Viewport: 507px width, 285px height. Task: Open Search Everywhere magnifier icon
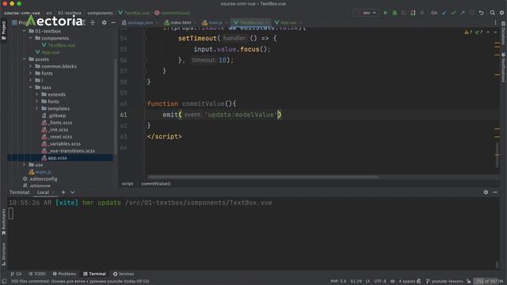[492, 13]
